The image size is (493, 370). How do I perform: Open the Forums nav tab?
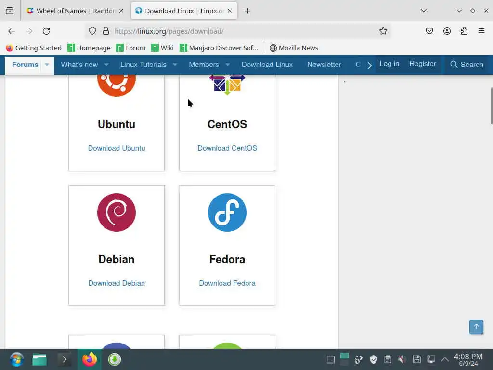(x=25, y=65)
